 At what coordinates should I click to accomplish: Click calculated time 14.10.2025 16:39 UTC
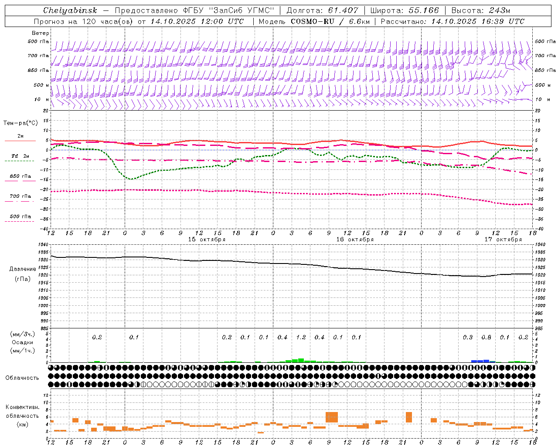point(478,21)
